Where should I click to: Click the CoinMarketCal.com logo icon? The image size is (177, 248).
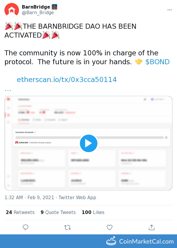(111, 241)
